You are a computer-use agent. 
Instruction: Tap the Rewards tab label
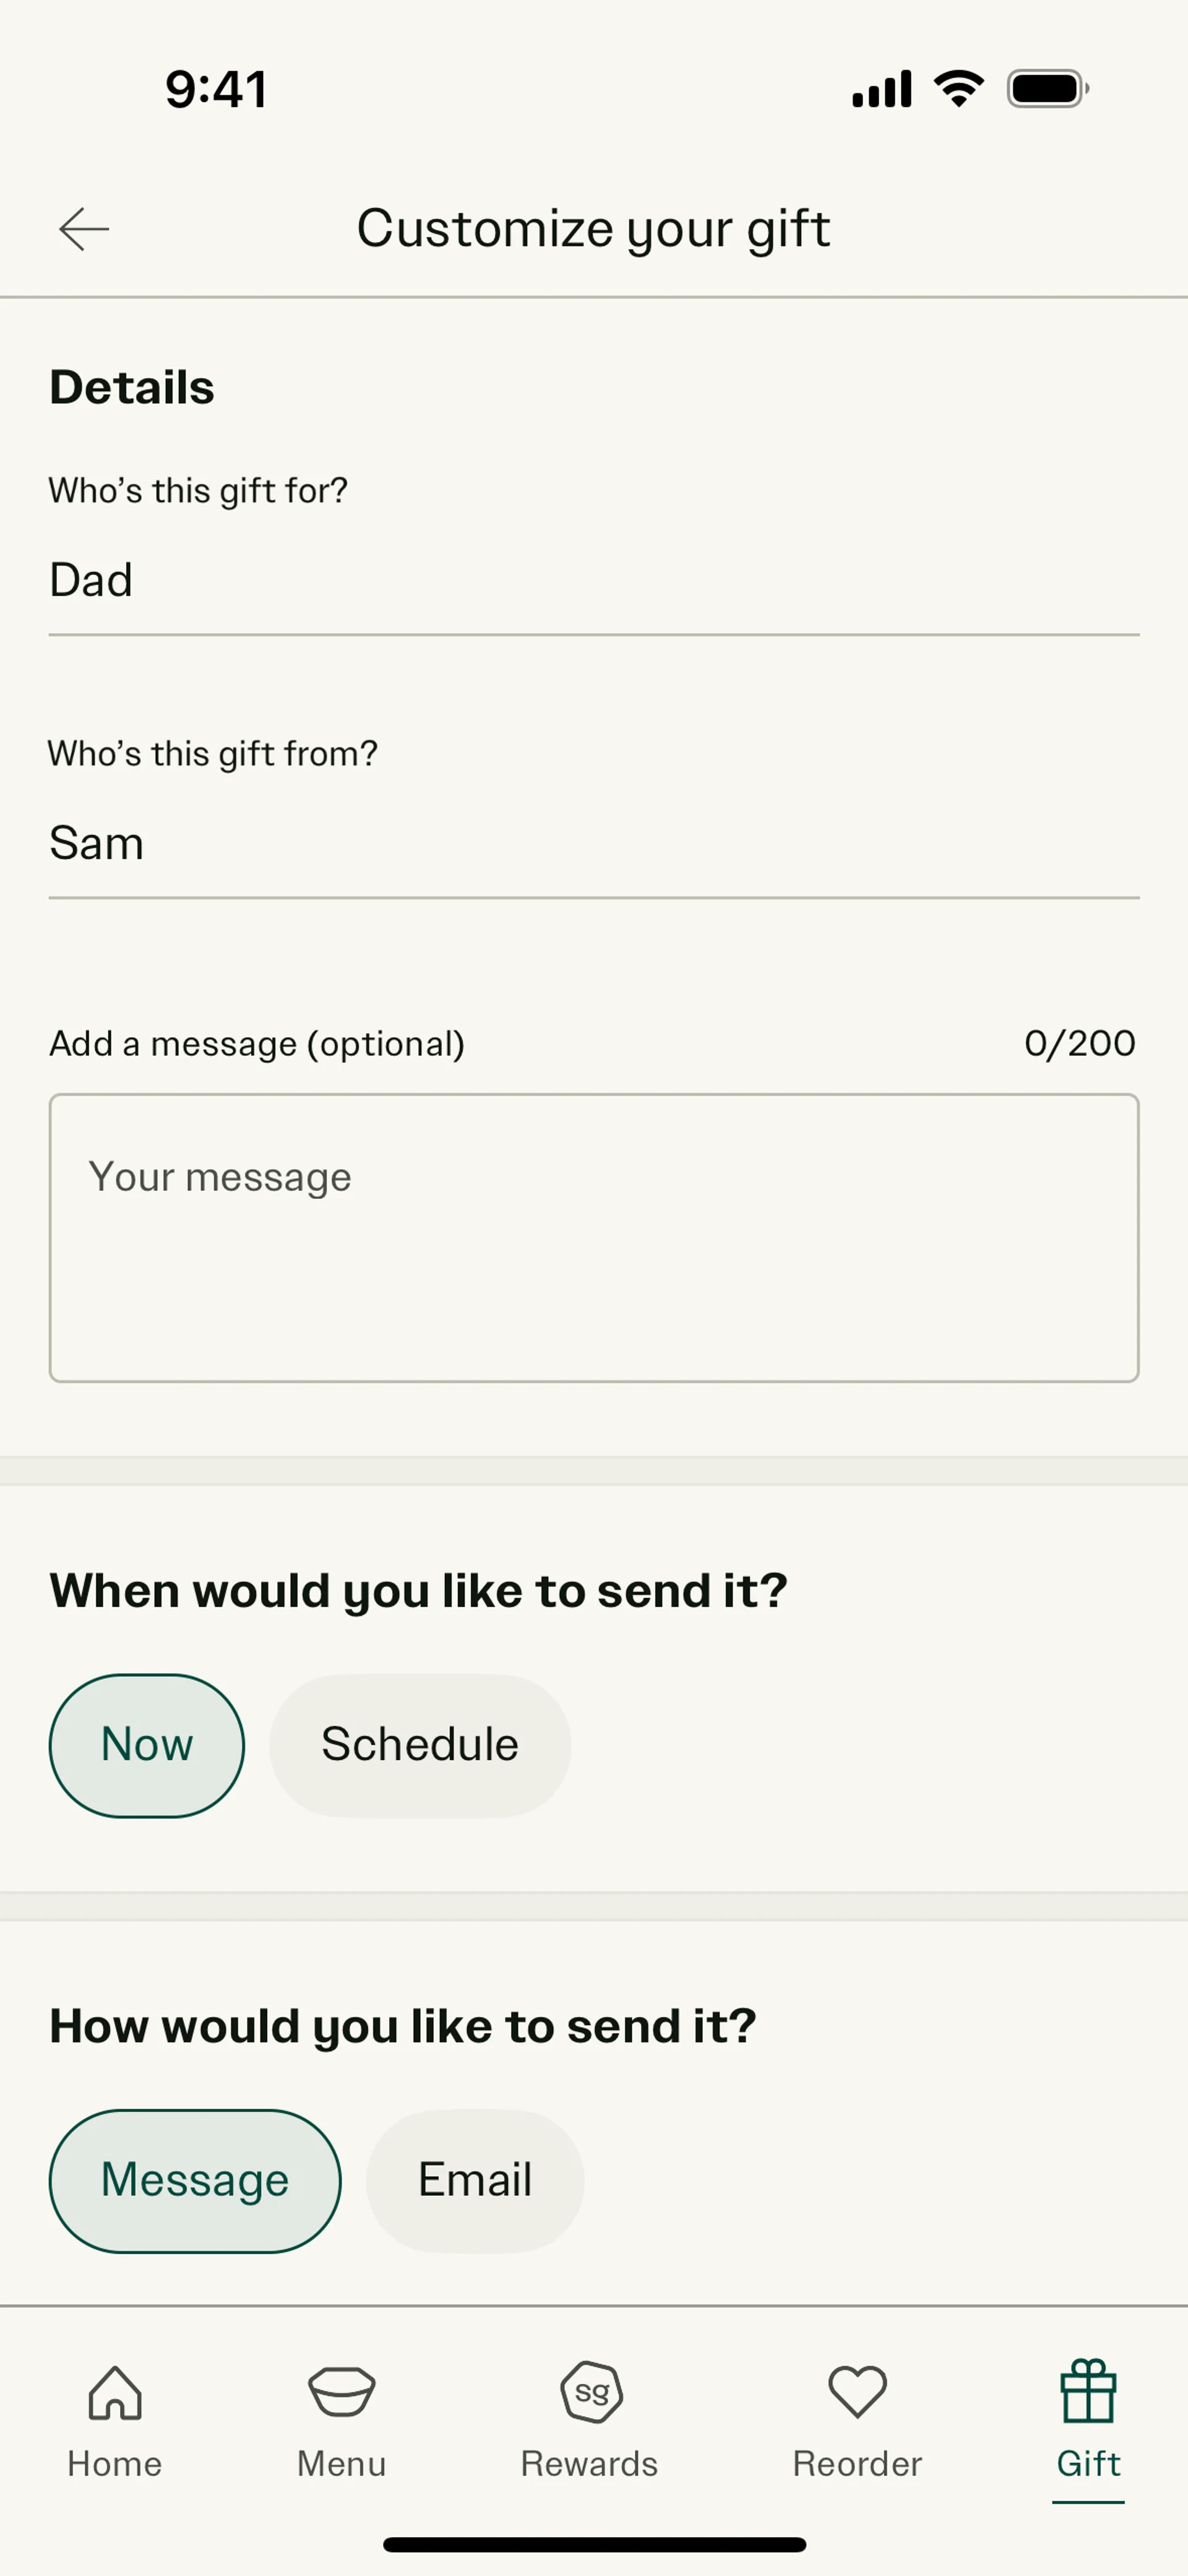click(589, 2464)
